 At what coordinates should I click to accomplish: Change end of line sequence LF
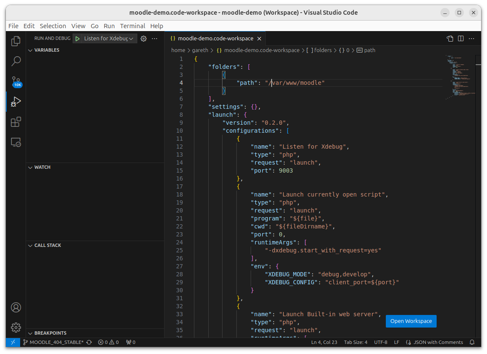coord(397,342)
